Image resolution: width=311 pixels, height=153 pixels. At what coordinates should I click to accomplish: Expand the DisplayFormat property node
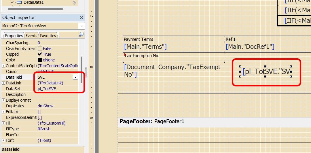pos(3,100)
